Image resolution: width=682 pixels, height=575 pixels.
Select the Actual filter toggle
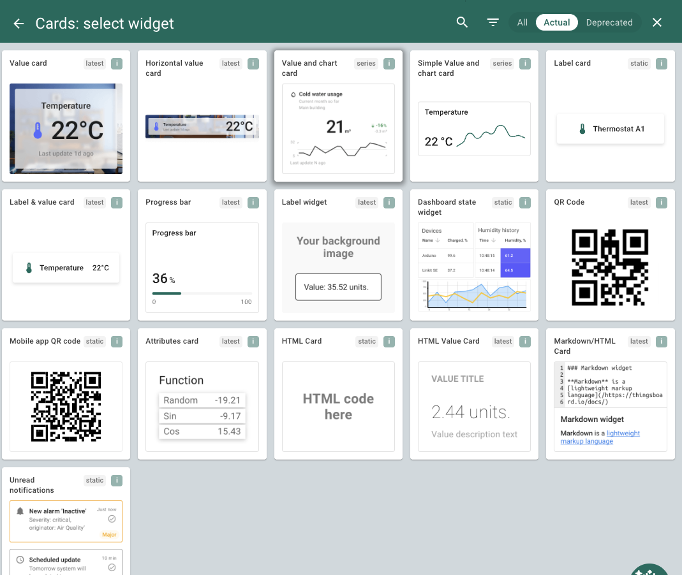[557, 22]
